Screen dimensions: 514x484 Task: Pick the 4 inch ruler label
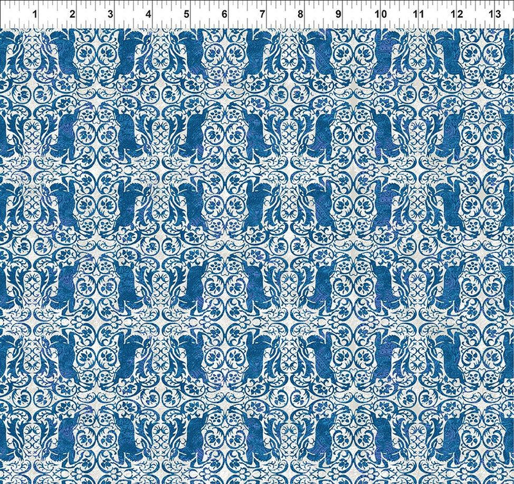(x=148, y=13)
